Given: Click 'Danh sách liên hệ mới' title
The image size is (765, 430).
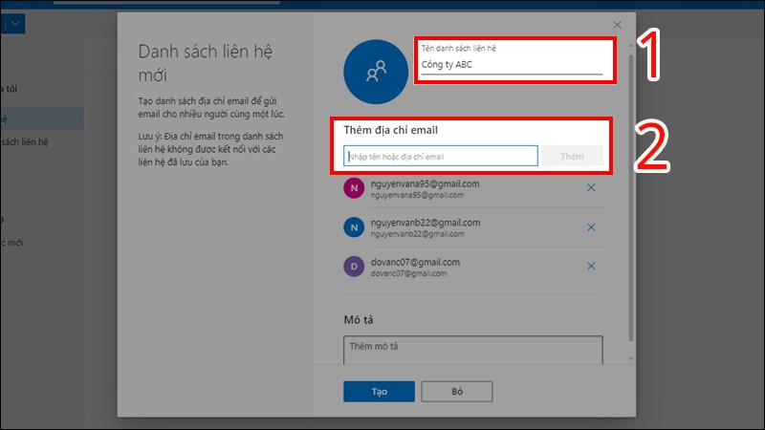Looking at the screenshot, I should tap(206, 63).
